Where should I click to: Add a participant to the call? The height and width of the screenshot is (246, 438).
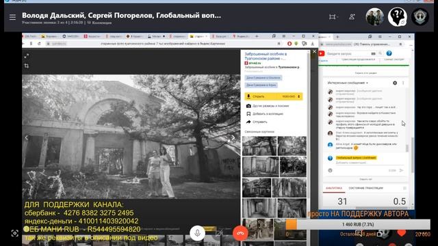point(352,16)
